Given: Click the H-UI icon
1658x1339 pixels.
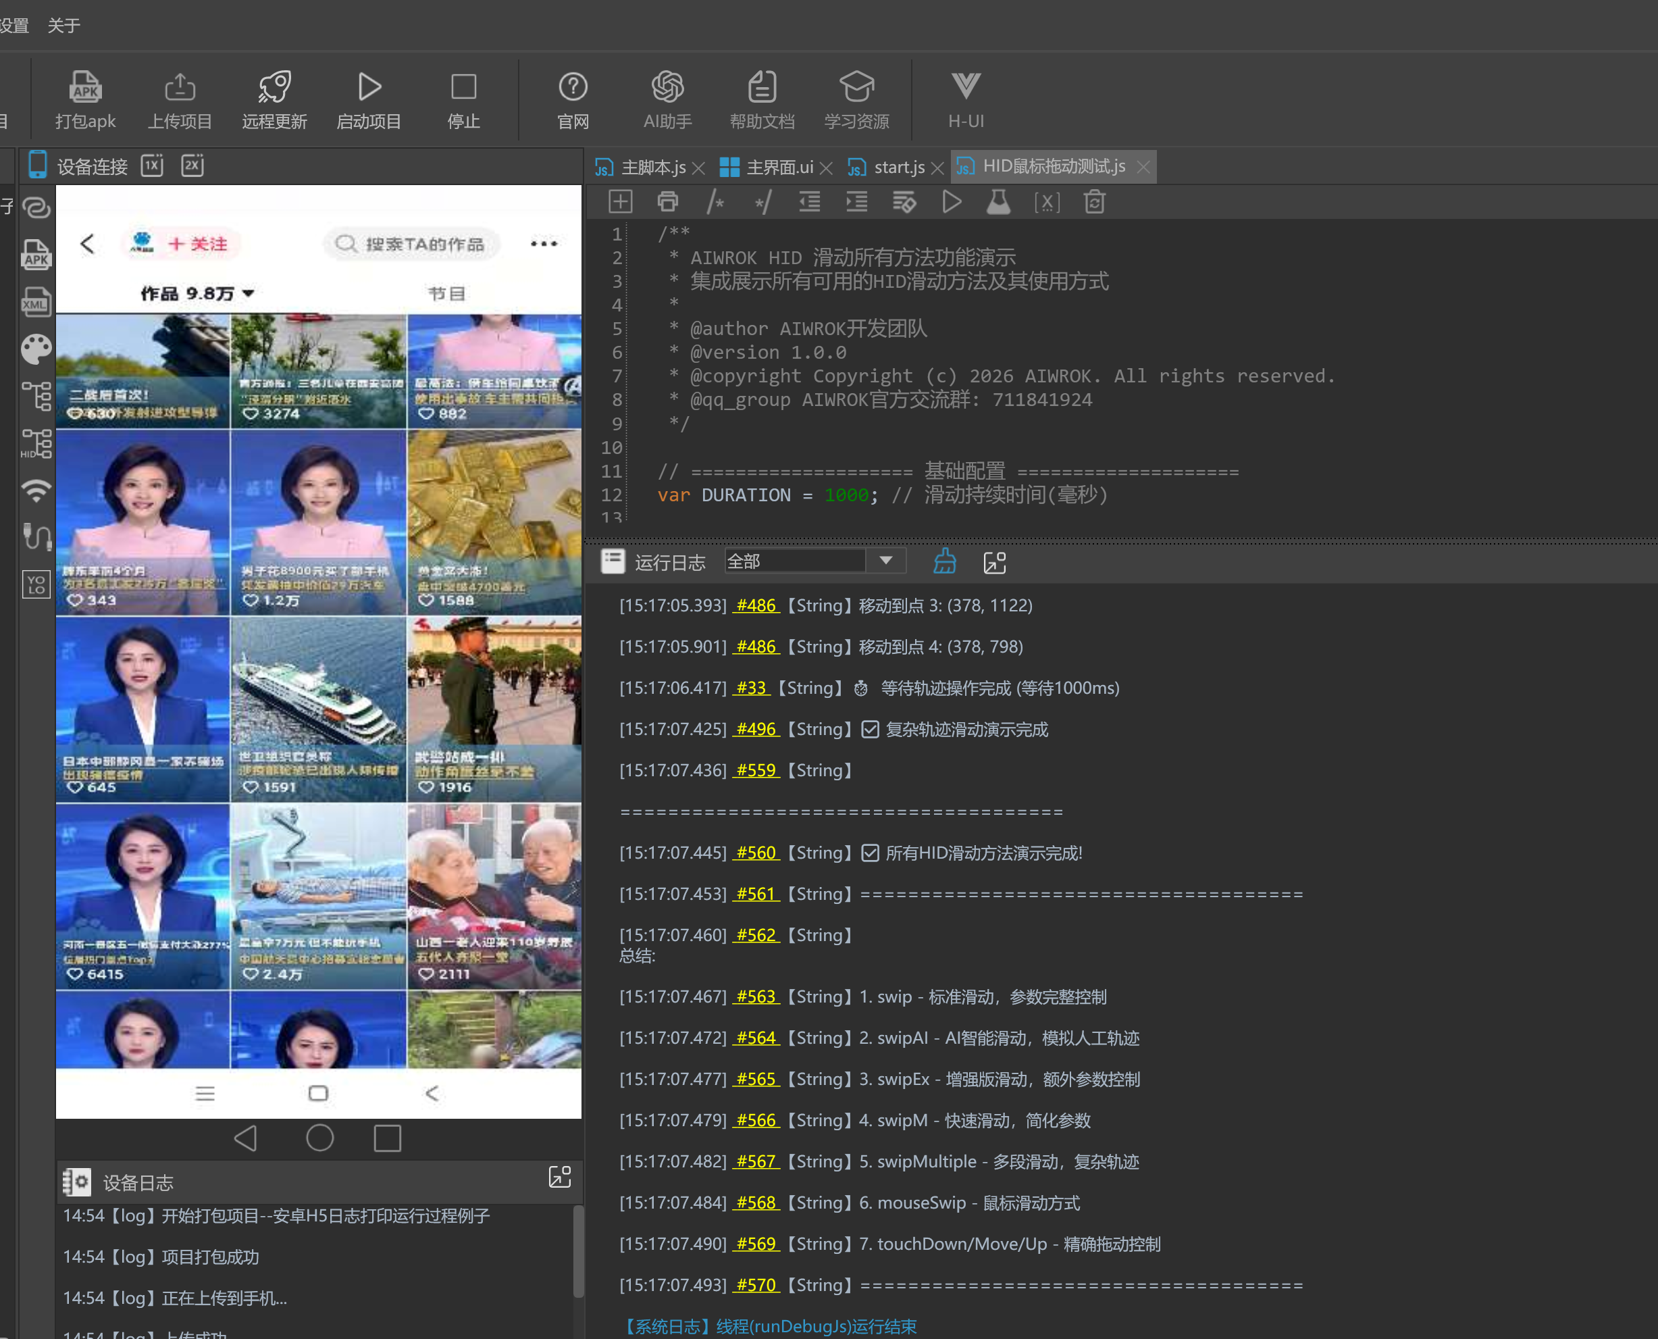Looking at the screenshot, I should pyautogui.click(x=966, y=100).
